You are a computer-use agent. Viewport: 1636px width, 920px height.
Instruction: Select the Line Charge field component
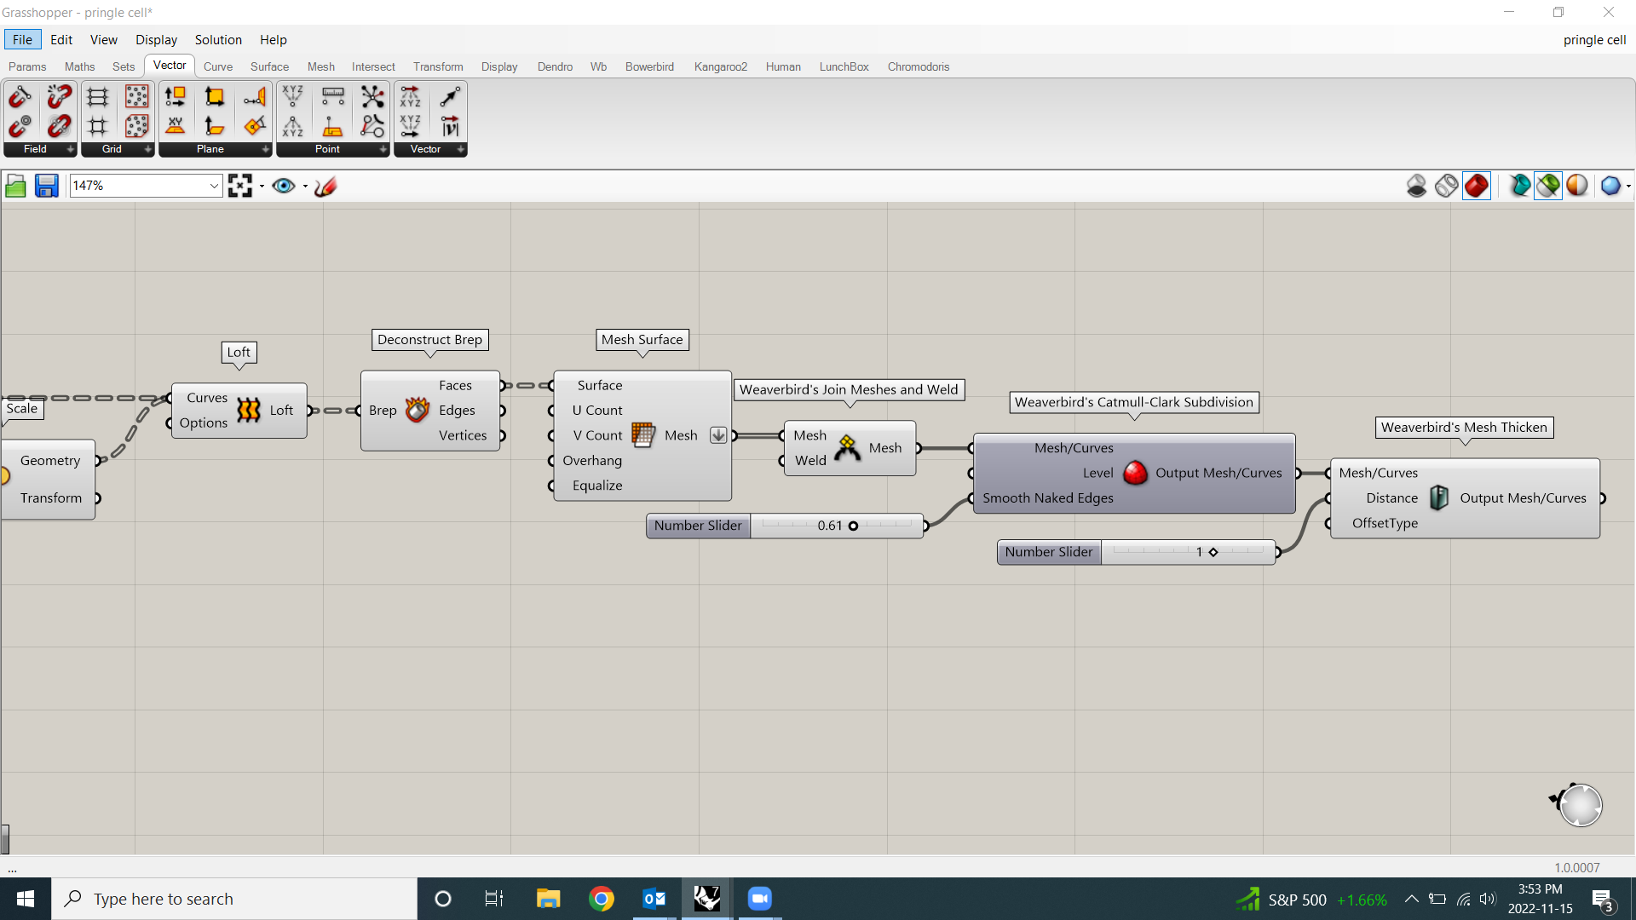coord(20,96)
